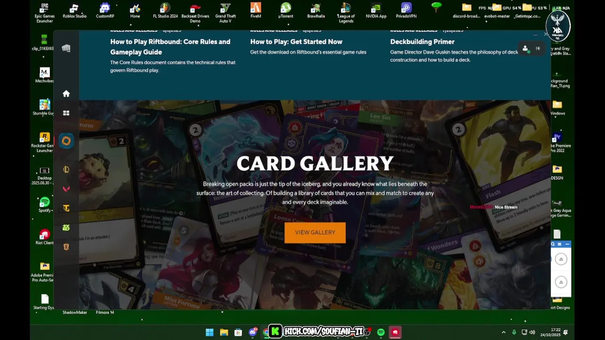Open Adobe Premiere Pro 2022 shortcut
Screen dimensions: 605x340
click(559, 142)
